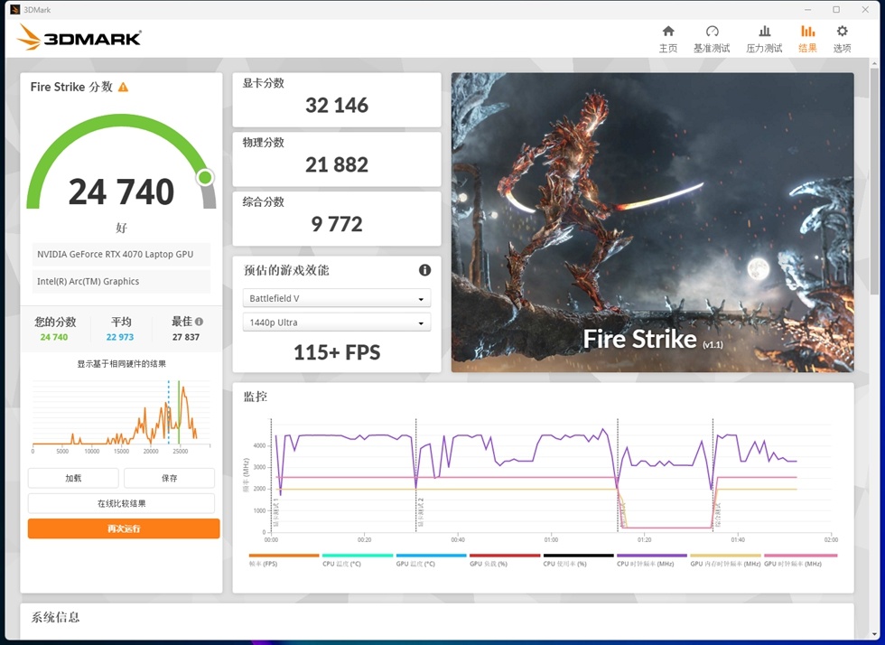Screen dimensions: 885x645
Task: Click the 平均 score 22 973
Action: pos(120,337)
